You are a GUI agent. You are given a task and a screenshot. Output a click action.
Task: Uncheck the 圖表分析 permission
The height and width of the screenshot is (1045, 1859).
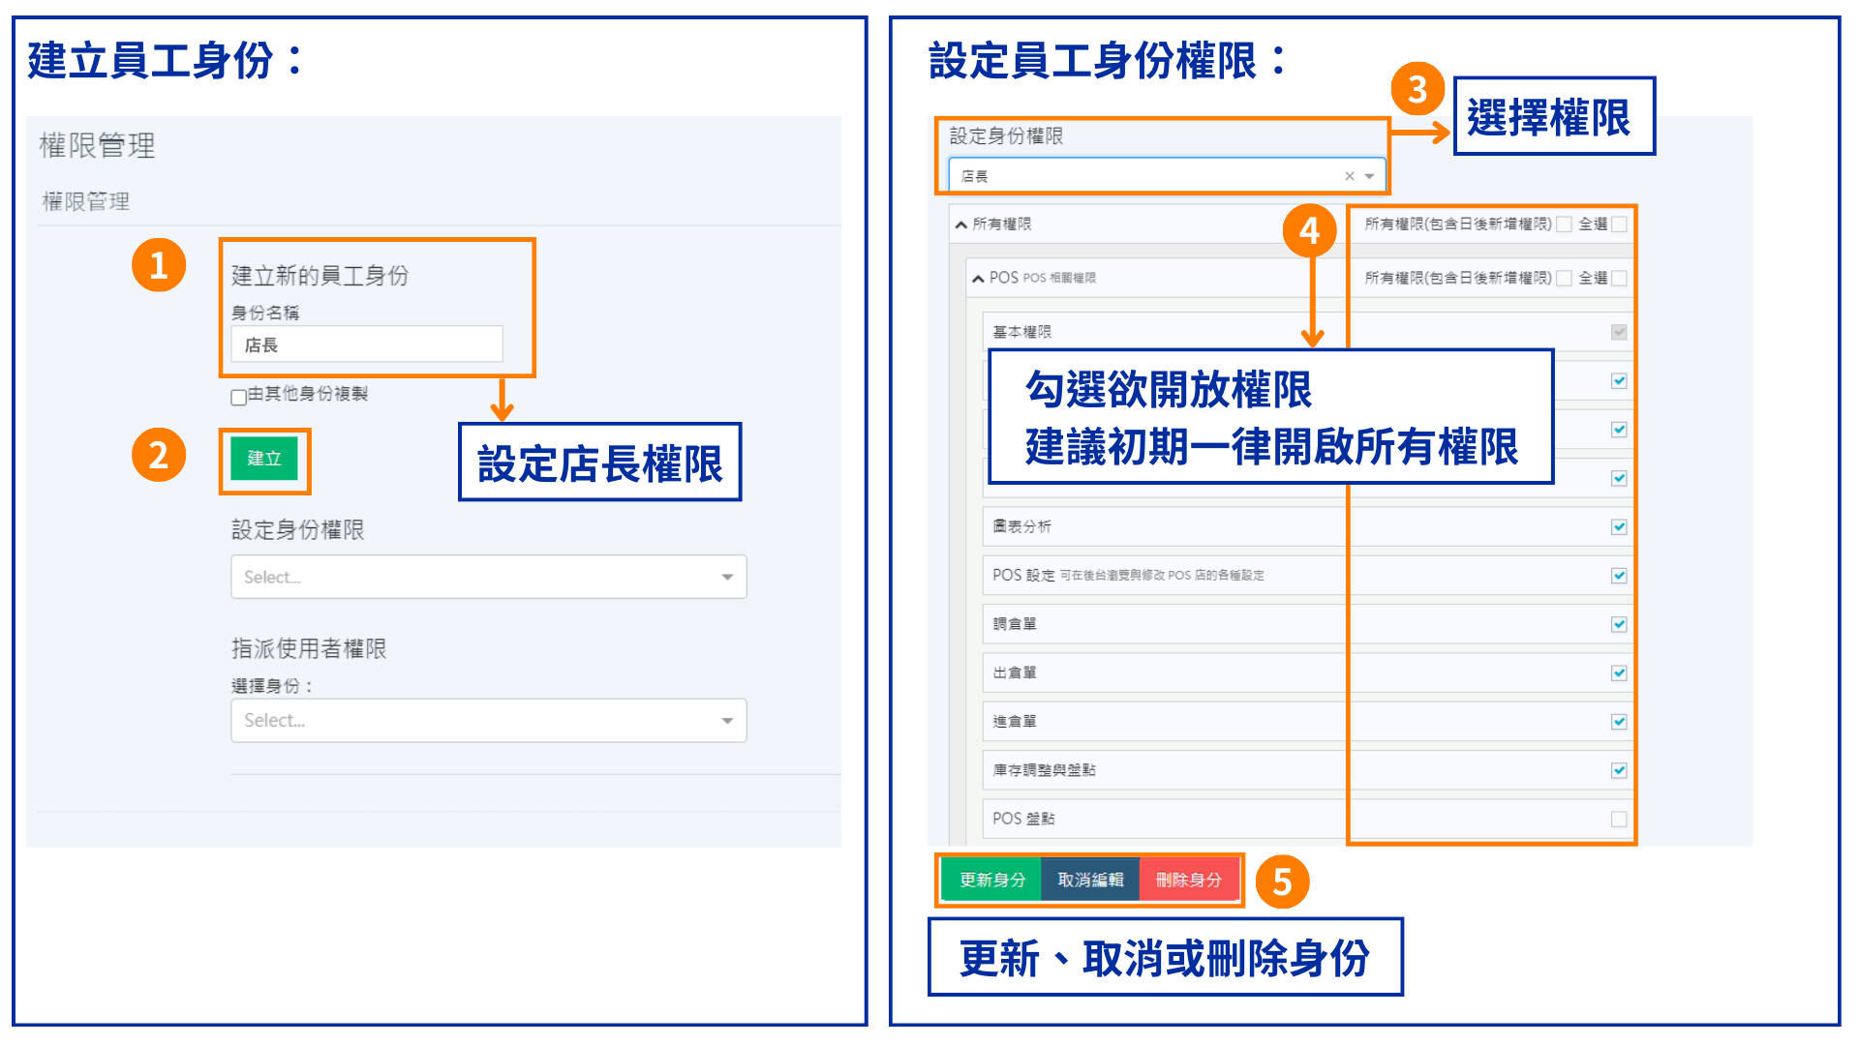pos(1619,527)
